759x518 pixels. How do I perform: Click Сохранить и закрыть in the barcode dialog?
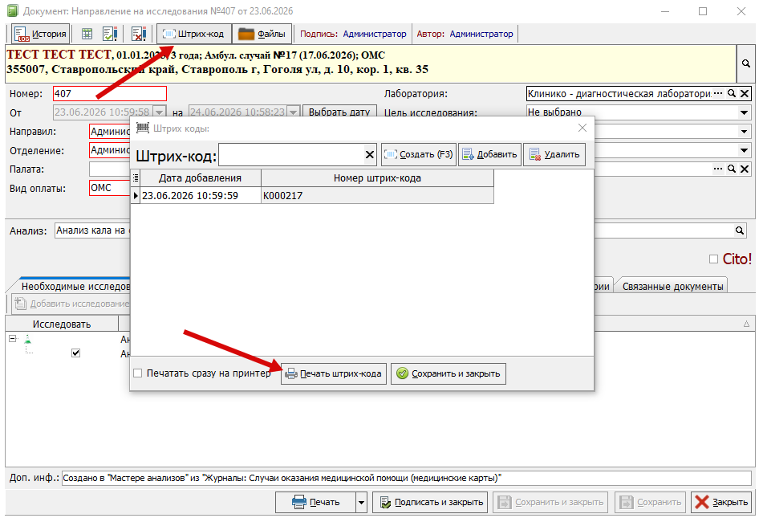(448, 373)
